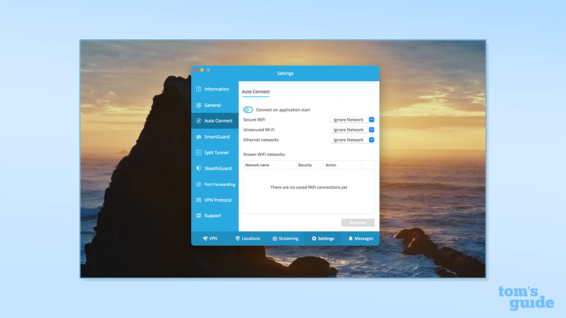Viewport: 566px width, 318px height.
Task: Open SmartGuard via its sidebar icon
Action: (x=199, y=137)
